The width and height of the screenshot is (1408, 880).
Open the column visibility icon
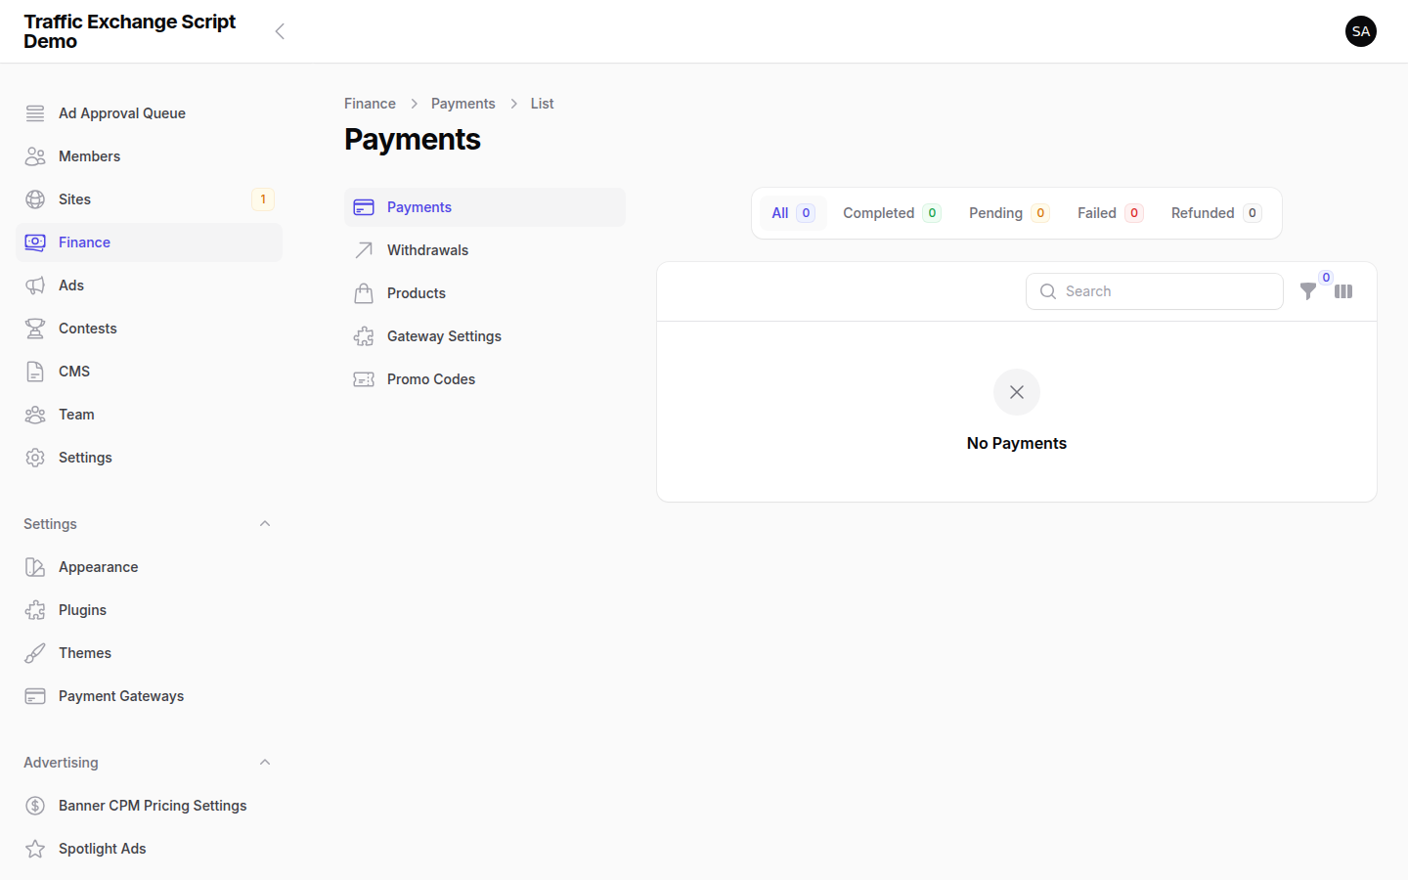tap(1343, 291)
